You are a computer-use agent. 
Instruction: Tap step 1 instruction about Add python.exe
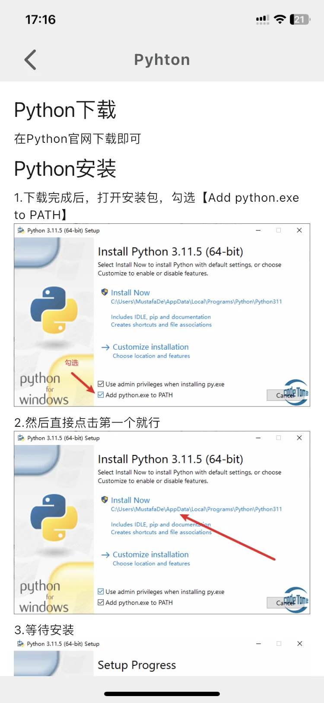tap(156, 206)
